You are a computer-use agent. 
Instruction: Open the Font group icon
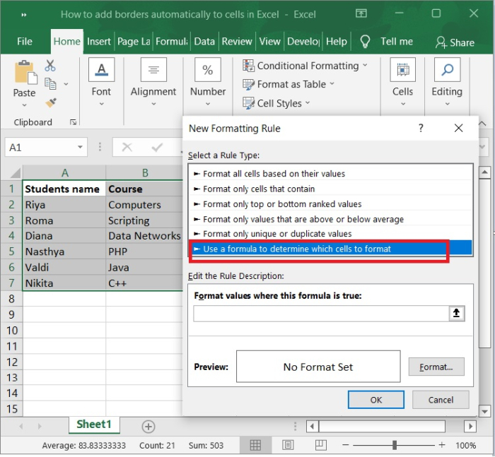[x=101, y=71]
